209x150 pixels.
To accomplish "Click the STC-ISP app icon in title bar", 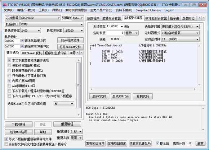I will point(4,5).
